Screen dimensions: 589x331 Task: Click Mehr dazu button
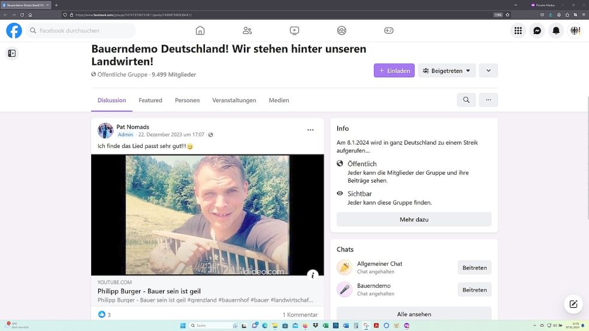414,220
